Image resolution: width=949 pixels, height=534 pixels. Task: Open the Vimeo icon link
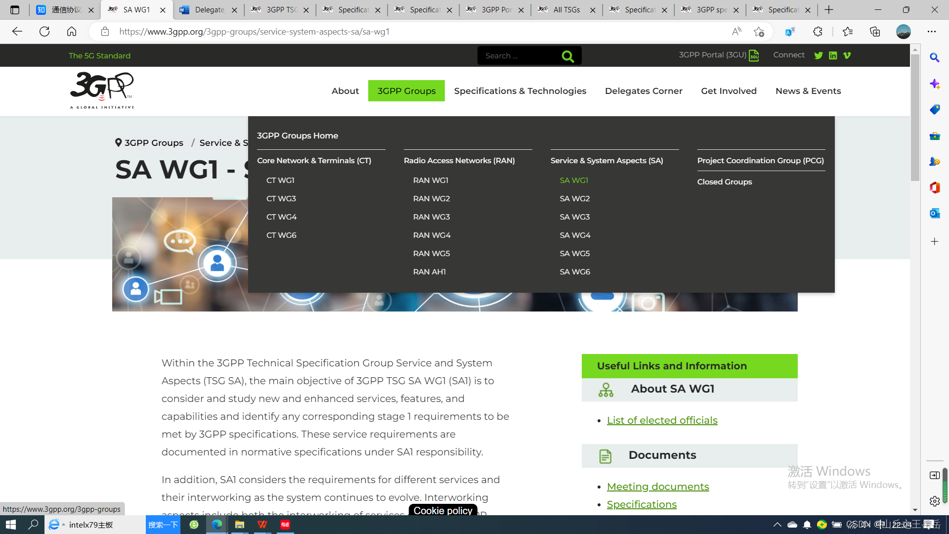click(847, 55)
